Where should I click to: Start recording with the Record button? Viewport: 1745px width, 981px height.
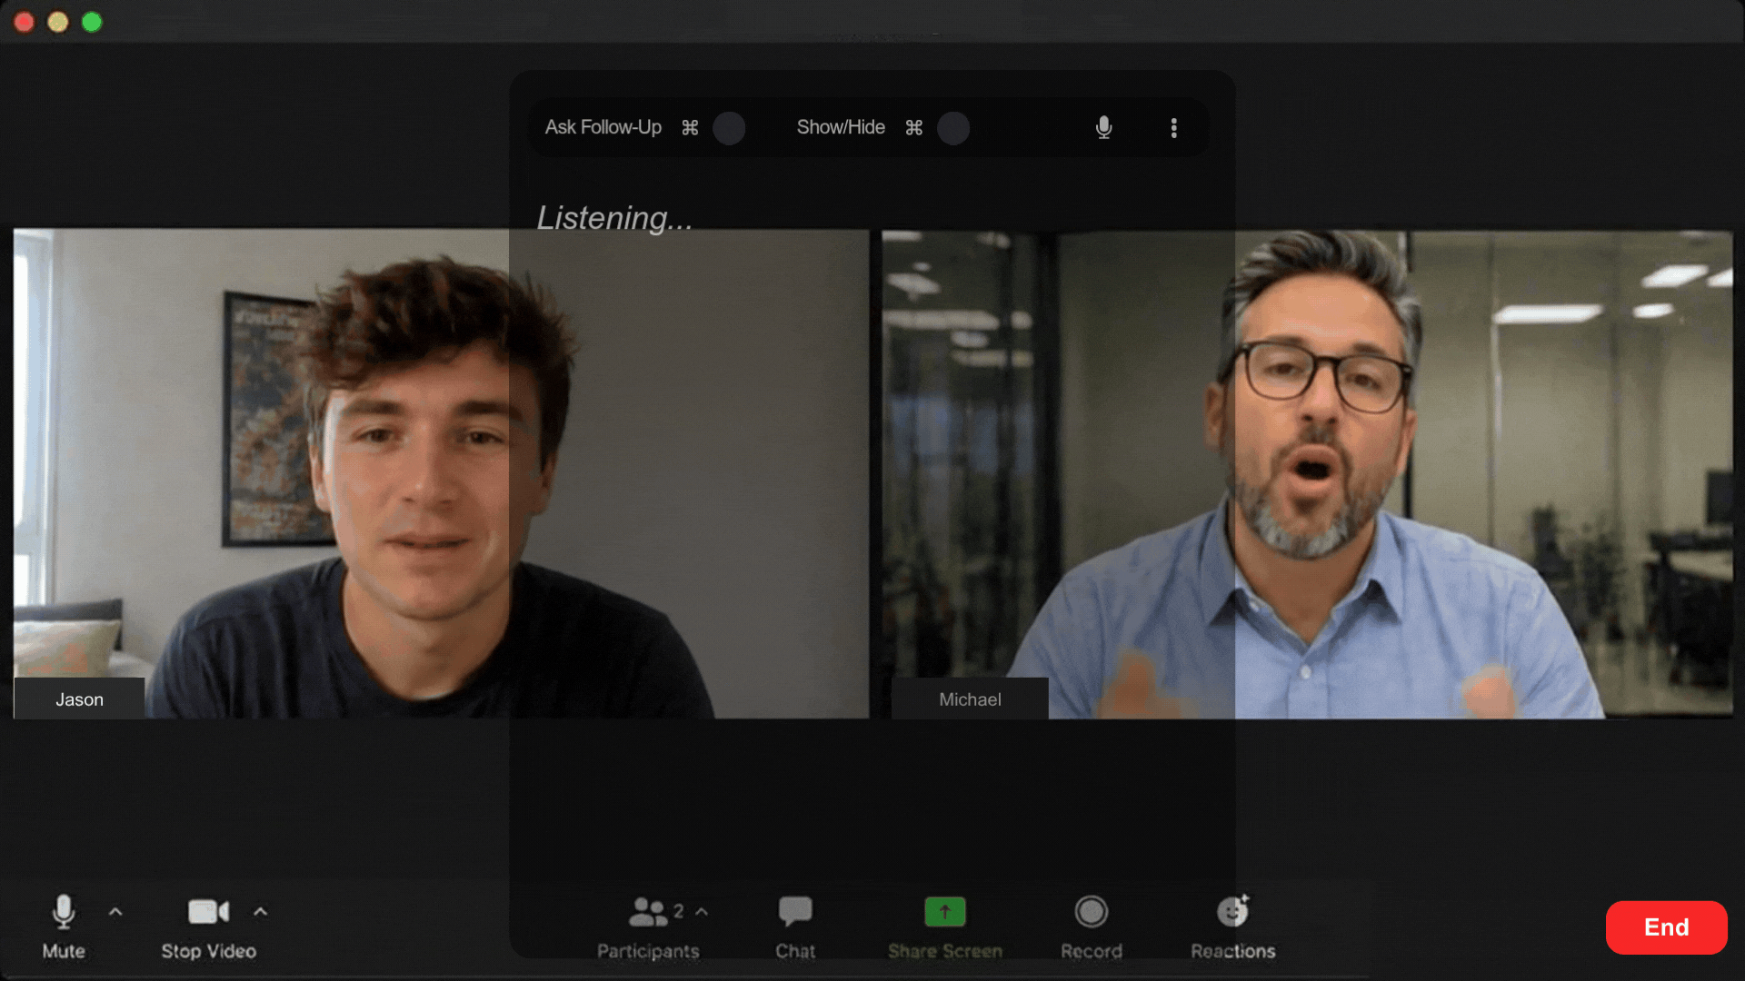(1092, 927)
